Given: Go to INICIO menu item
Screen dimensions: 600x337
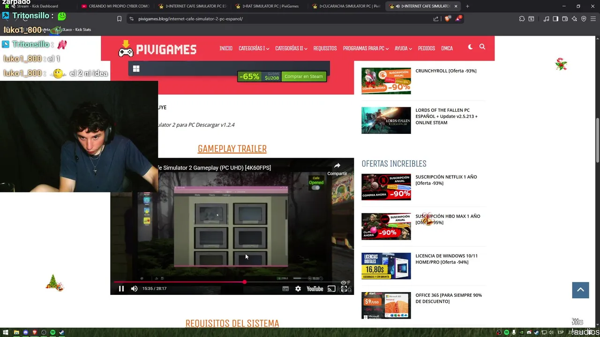Looking at the screenshot, I should 226,48.
